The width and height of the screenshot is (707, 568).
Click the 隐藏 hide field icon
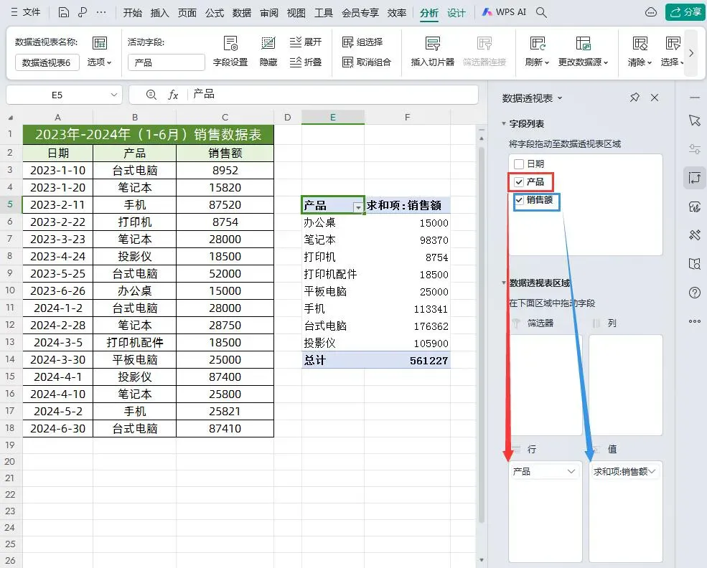click(268, 44)
